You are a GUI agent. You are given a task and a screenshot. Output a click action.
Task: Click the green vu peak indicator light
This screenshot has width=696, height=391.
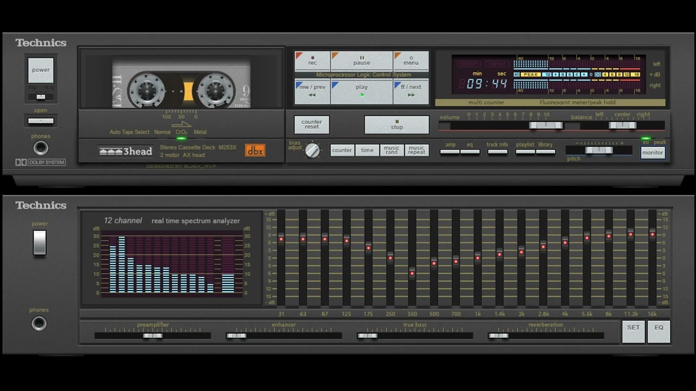click(x=645, y=138)
